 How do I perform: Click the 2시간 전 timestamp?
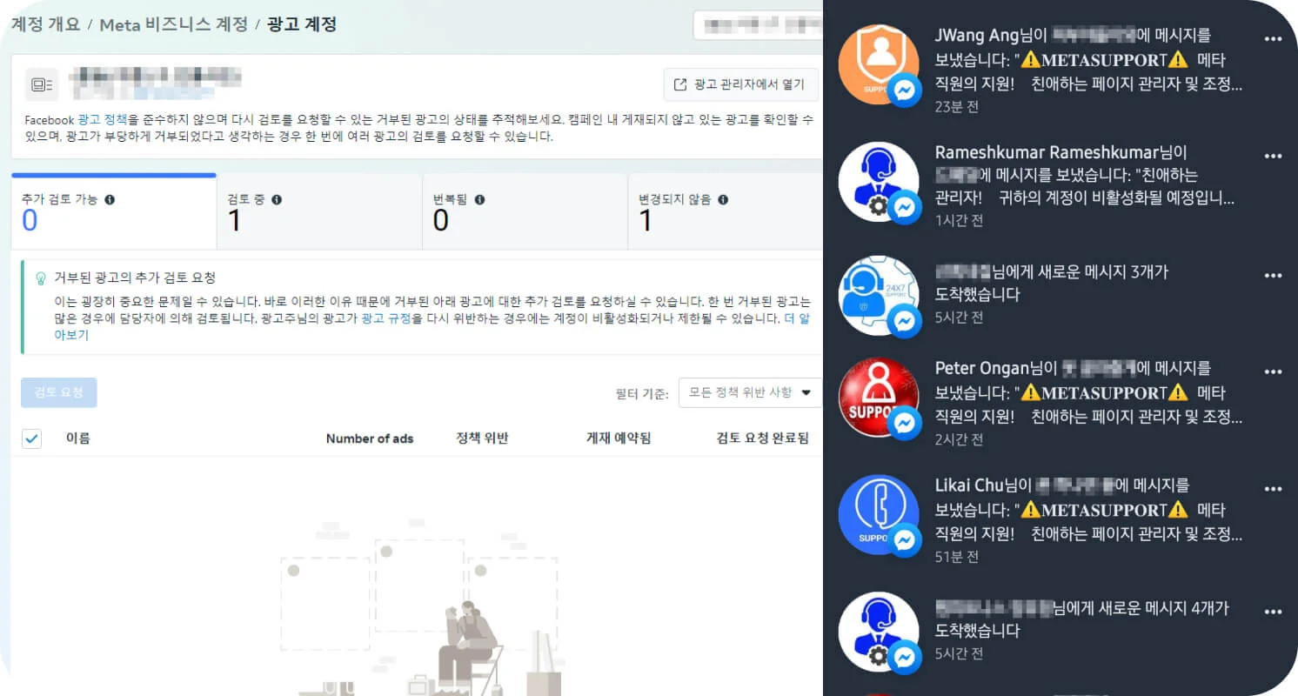click(959, 439)
